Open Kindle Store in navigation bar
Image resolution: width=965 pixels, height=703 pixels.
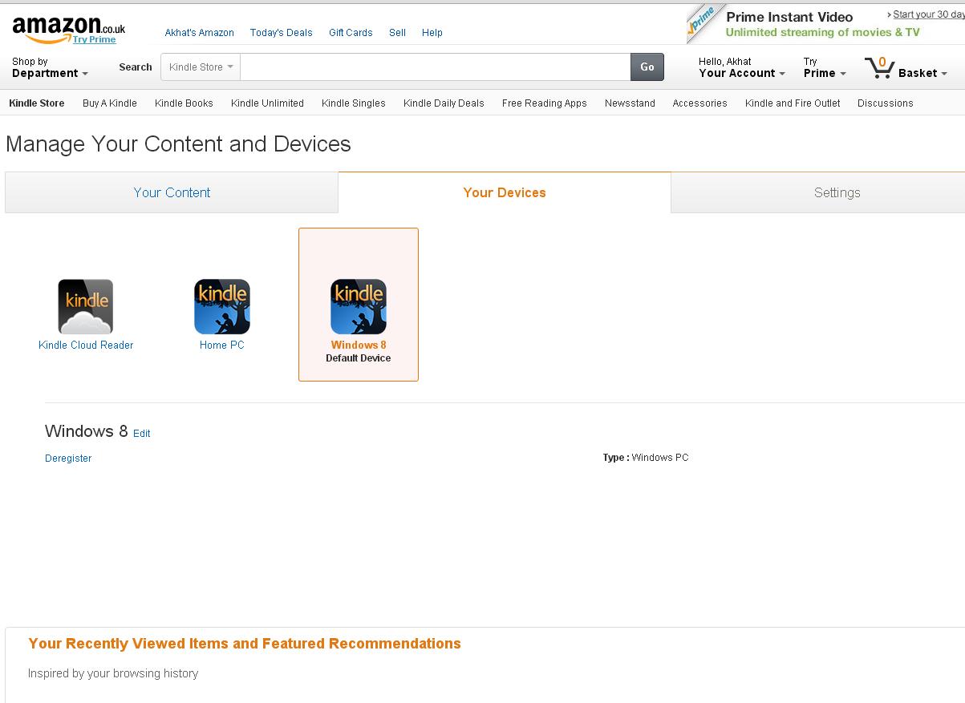pos(37,103)
